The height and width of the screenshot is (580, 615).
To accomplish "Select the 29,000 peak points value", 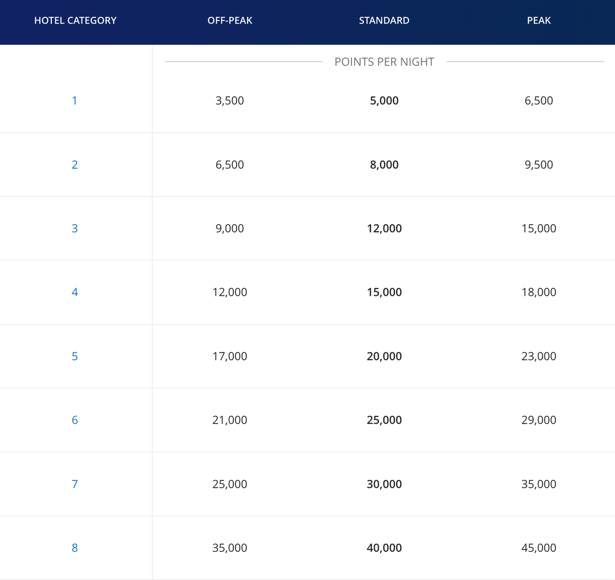I will [539, 420].
